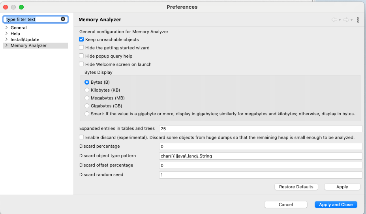Select the Bytes (B) radio button

coord(87,82)
